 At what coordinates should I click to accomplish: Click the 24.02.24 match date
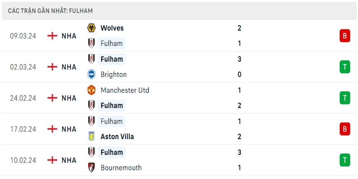pyautogui.click(x=23, y=98)
